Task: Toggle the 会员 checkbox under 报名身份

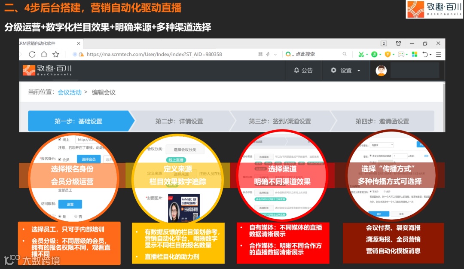Action: 60,159
